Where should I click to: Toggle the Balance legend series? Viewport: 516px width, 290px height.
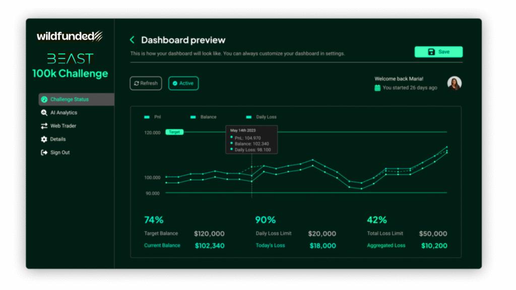pos(204,117)
